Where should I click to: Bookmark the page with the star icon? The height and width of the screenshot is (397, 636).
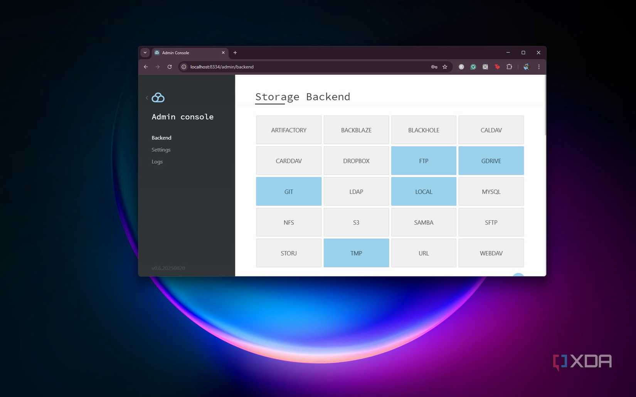(x=445, y=67)
